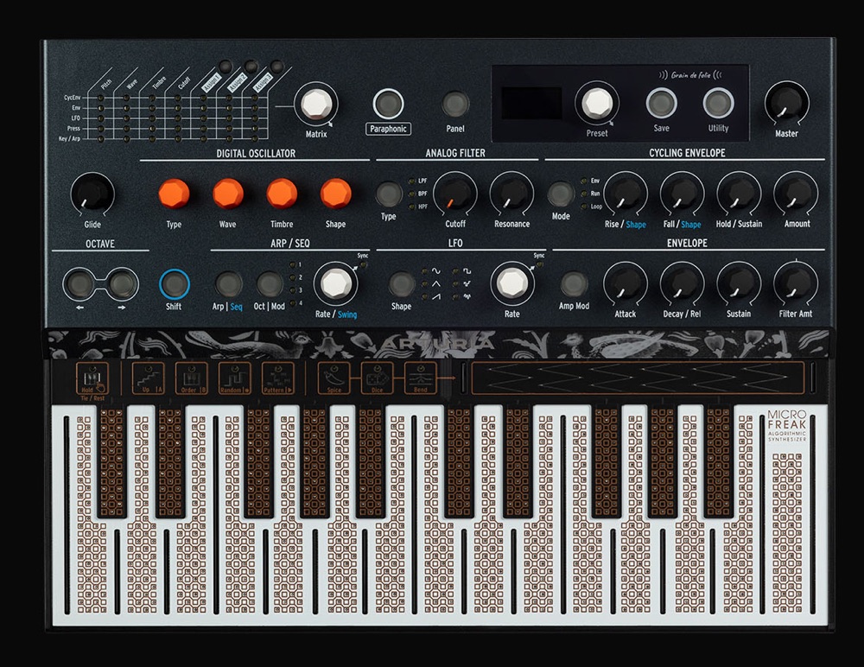Click the Cycling Envelope Amount knob
Image resolution: width=864 pixels, height=667 pixels.
[797, 194]
